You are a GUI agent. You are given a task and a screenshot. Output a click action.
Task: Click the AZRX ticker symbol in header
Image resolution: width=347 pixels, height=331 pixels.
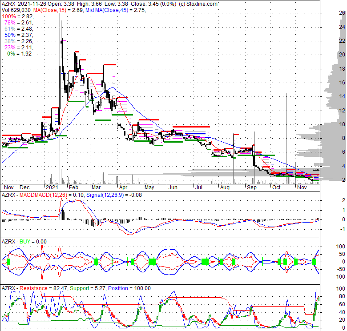pos(8,4)
